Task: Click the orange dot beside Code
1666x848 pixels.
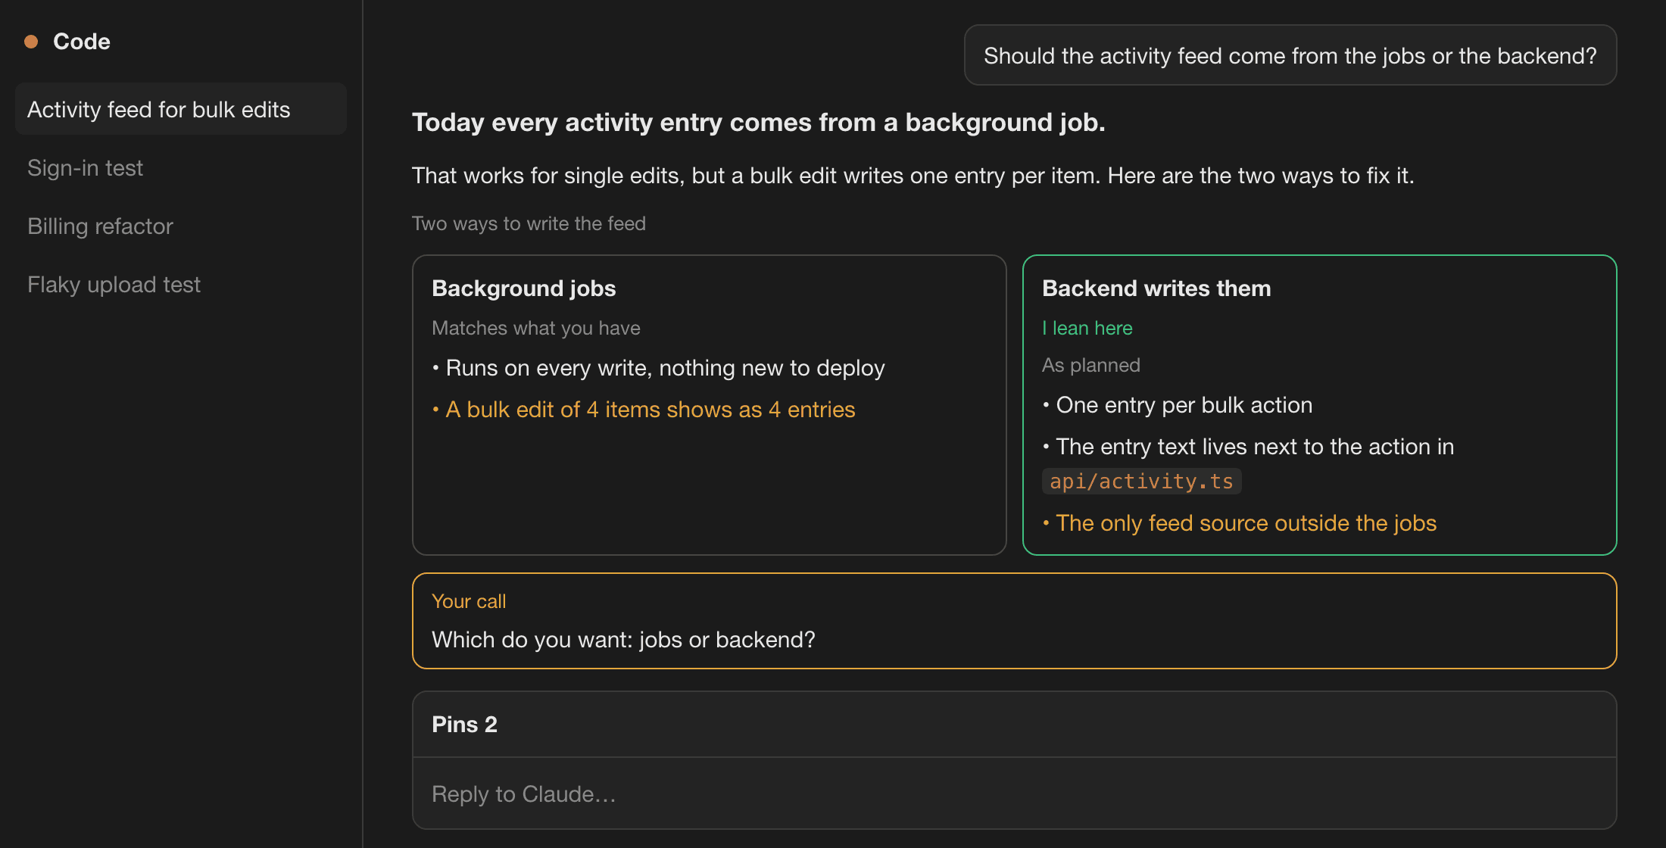Action: coord(31,42)
